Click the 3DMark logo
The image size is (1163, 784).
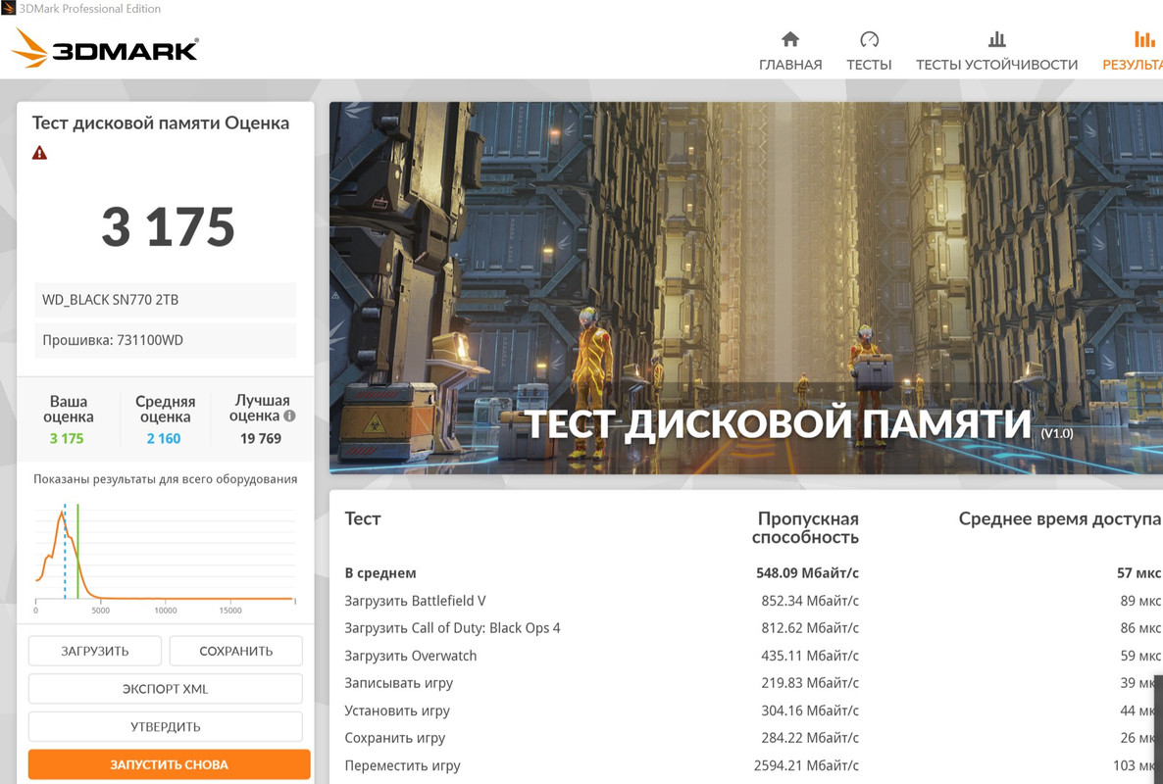[x=105, y=48]
